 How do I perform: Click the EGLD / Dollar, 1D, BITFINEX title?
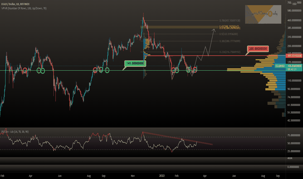[x=16, y=4]
